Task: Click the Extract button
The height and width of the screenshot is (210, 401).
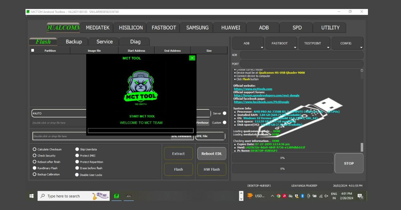Action: pyautogui.click(x=178, y=154)
